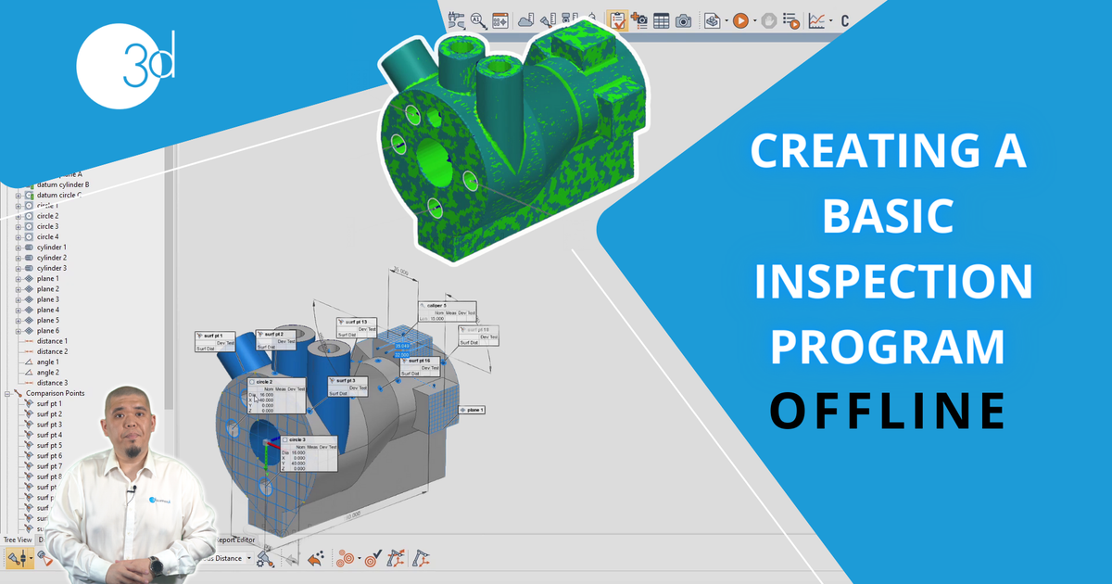
Task: Select the highlighted probe tool in bottom toolbar
Action: (x=16, y=559)
